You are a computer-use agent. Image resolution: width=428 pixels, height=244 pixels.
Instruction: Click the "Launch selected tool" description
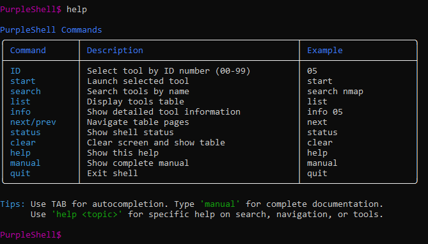[138, 81]
